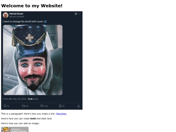Viewport: 176px width, 132px height.
Task: Click the bold word in the paragraph
Action: coord(33,119)
